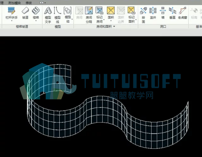Click the 老虎窗 dormer opening tool
This screenshot has width=202, height=157.
183,13
